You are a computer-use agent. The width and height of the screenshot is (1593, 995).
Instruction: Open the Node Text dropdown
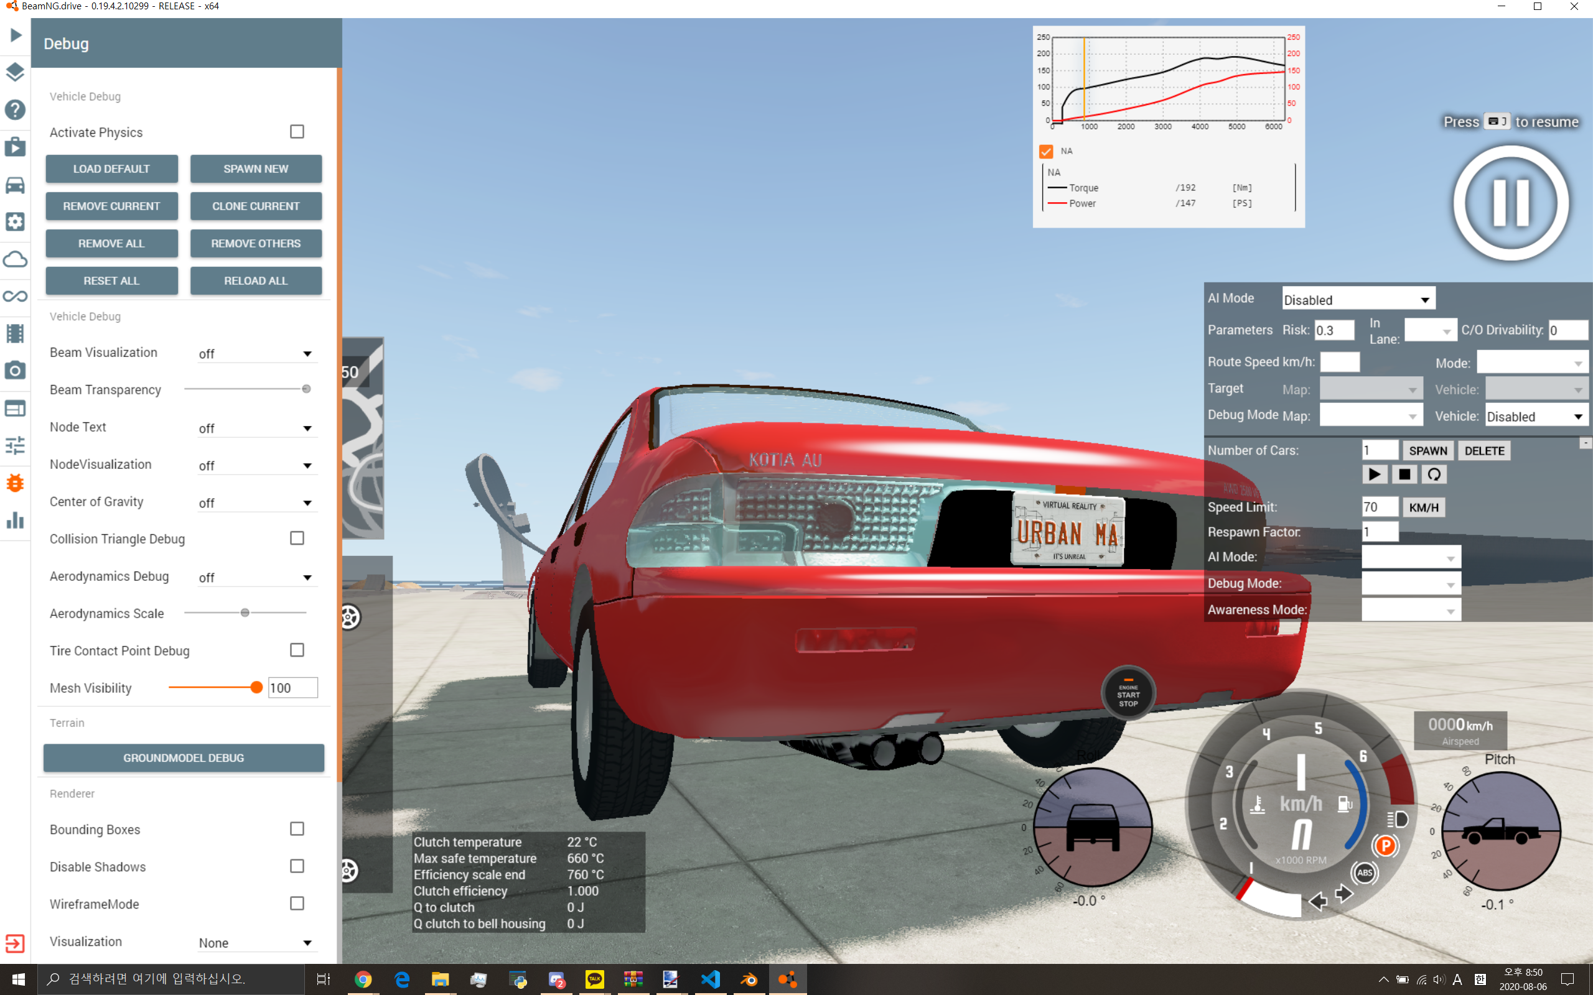[256, 428]
